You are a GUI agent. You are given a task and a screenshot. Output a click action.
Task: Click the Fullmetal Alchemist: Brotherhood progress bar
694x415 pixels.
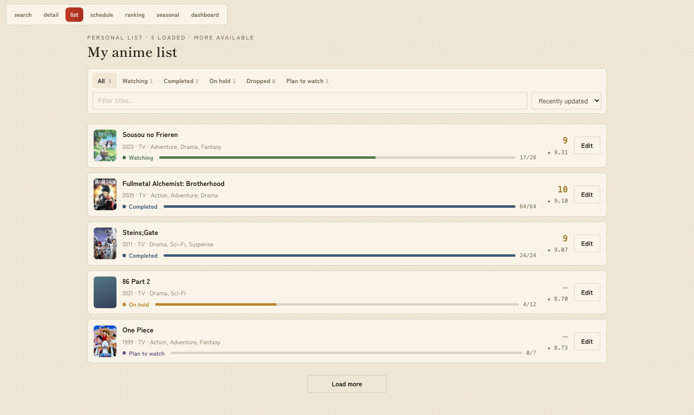tap(340, 206)
